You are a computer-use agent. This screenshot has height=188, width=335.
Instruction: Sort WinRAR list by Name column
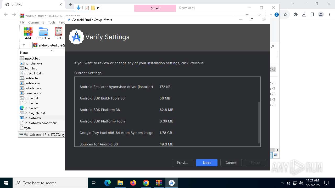(x=24, y=52)
